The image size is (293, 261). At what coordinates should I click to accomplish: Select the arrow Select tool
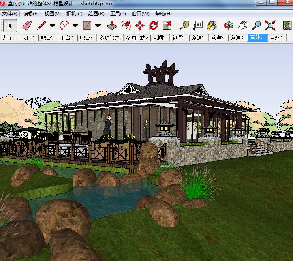10,26
